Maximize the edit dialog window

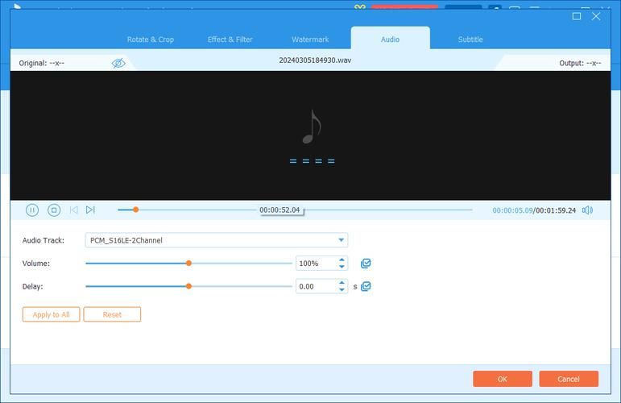click(577, 16)
